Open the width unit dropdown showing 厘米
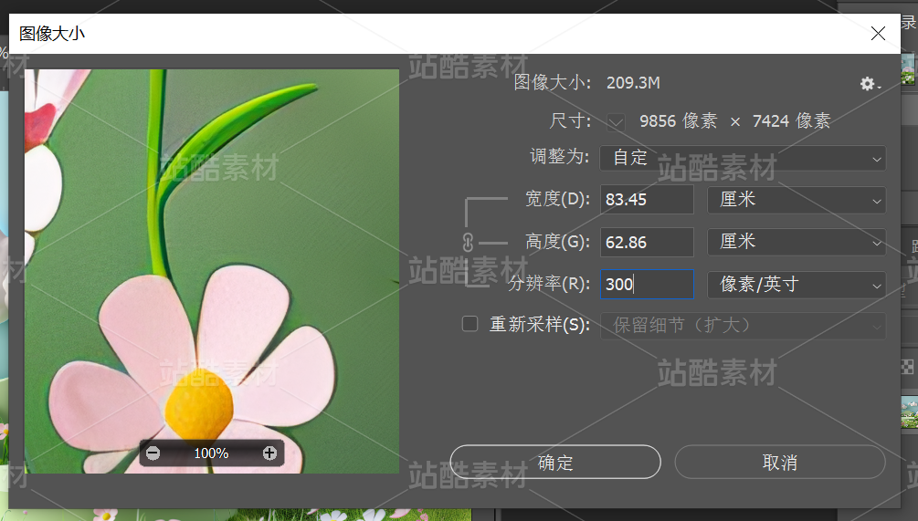 click(x=797, y=200)
